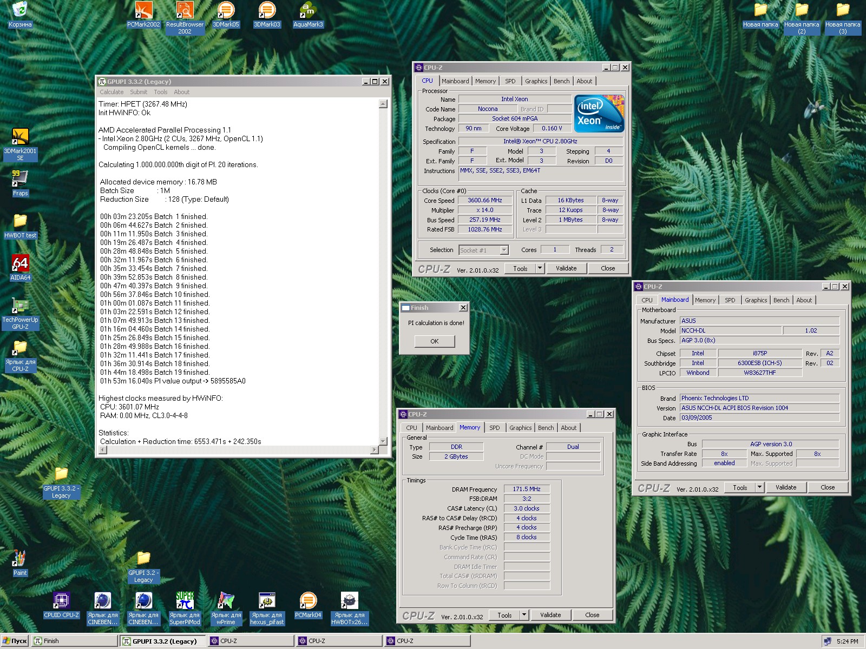Launch the SuperPiMod shortcut

tap(185, 608)
